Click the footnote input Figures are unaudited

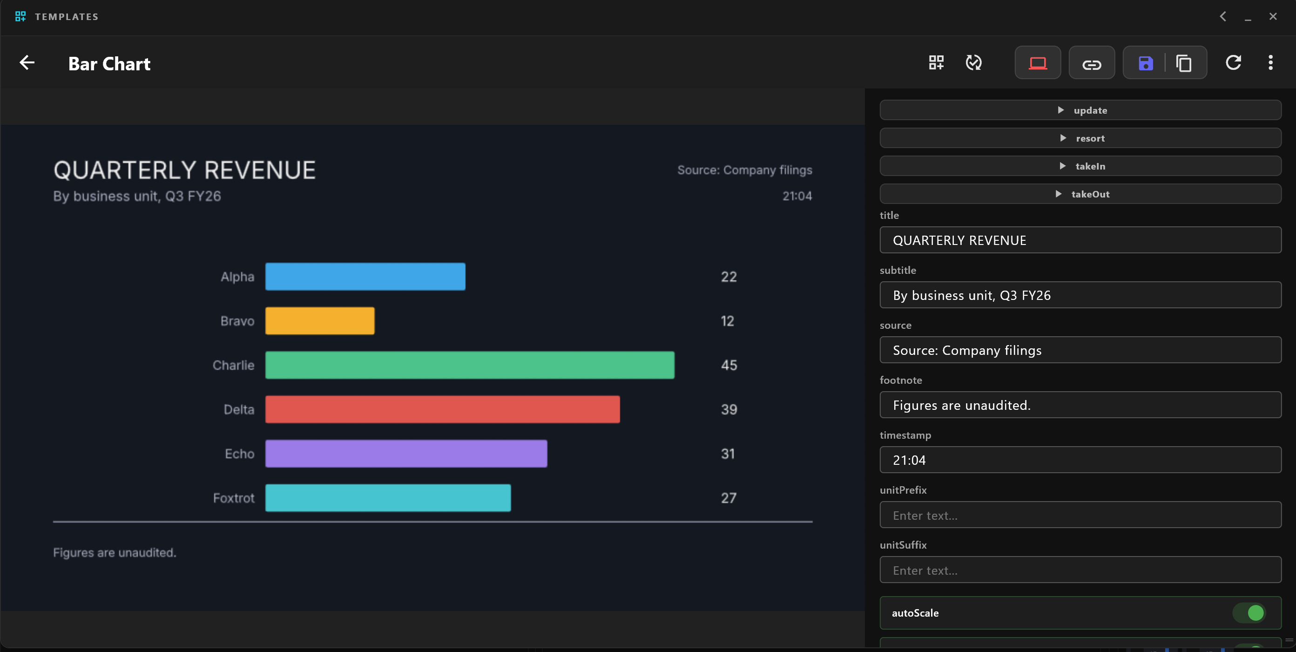coord(1080,405)
